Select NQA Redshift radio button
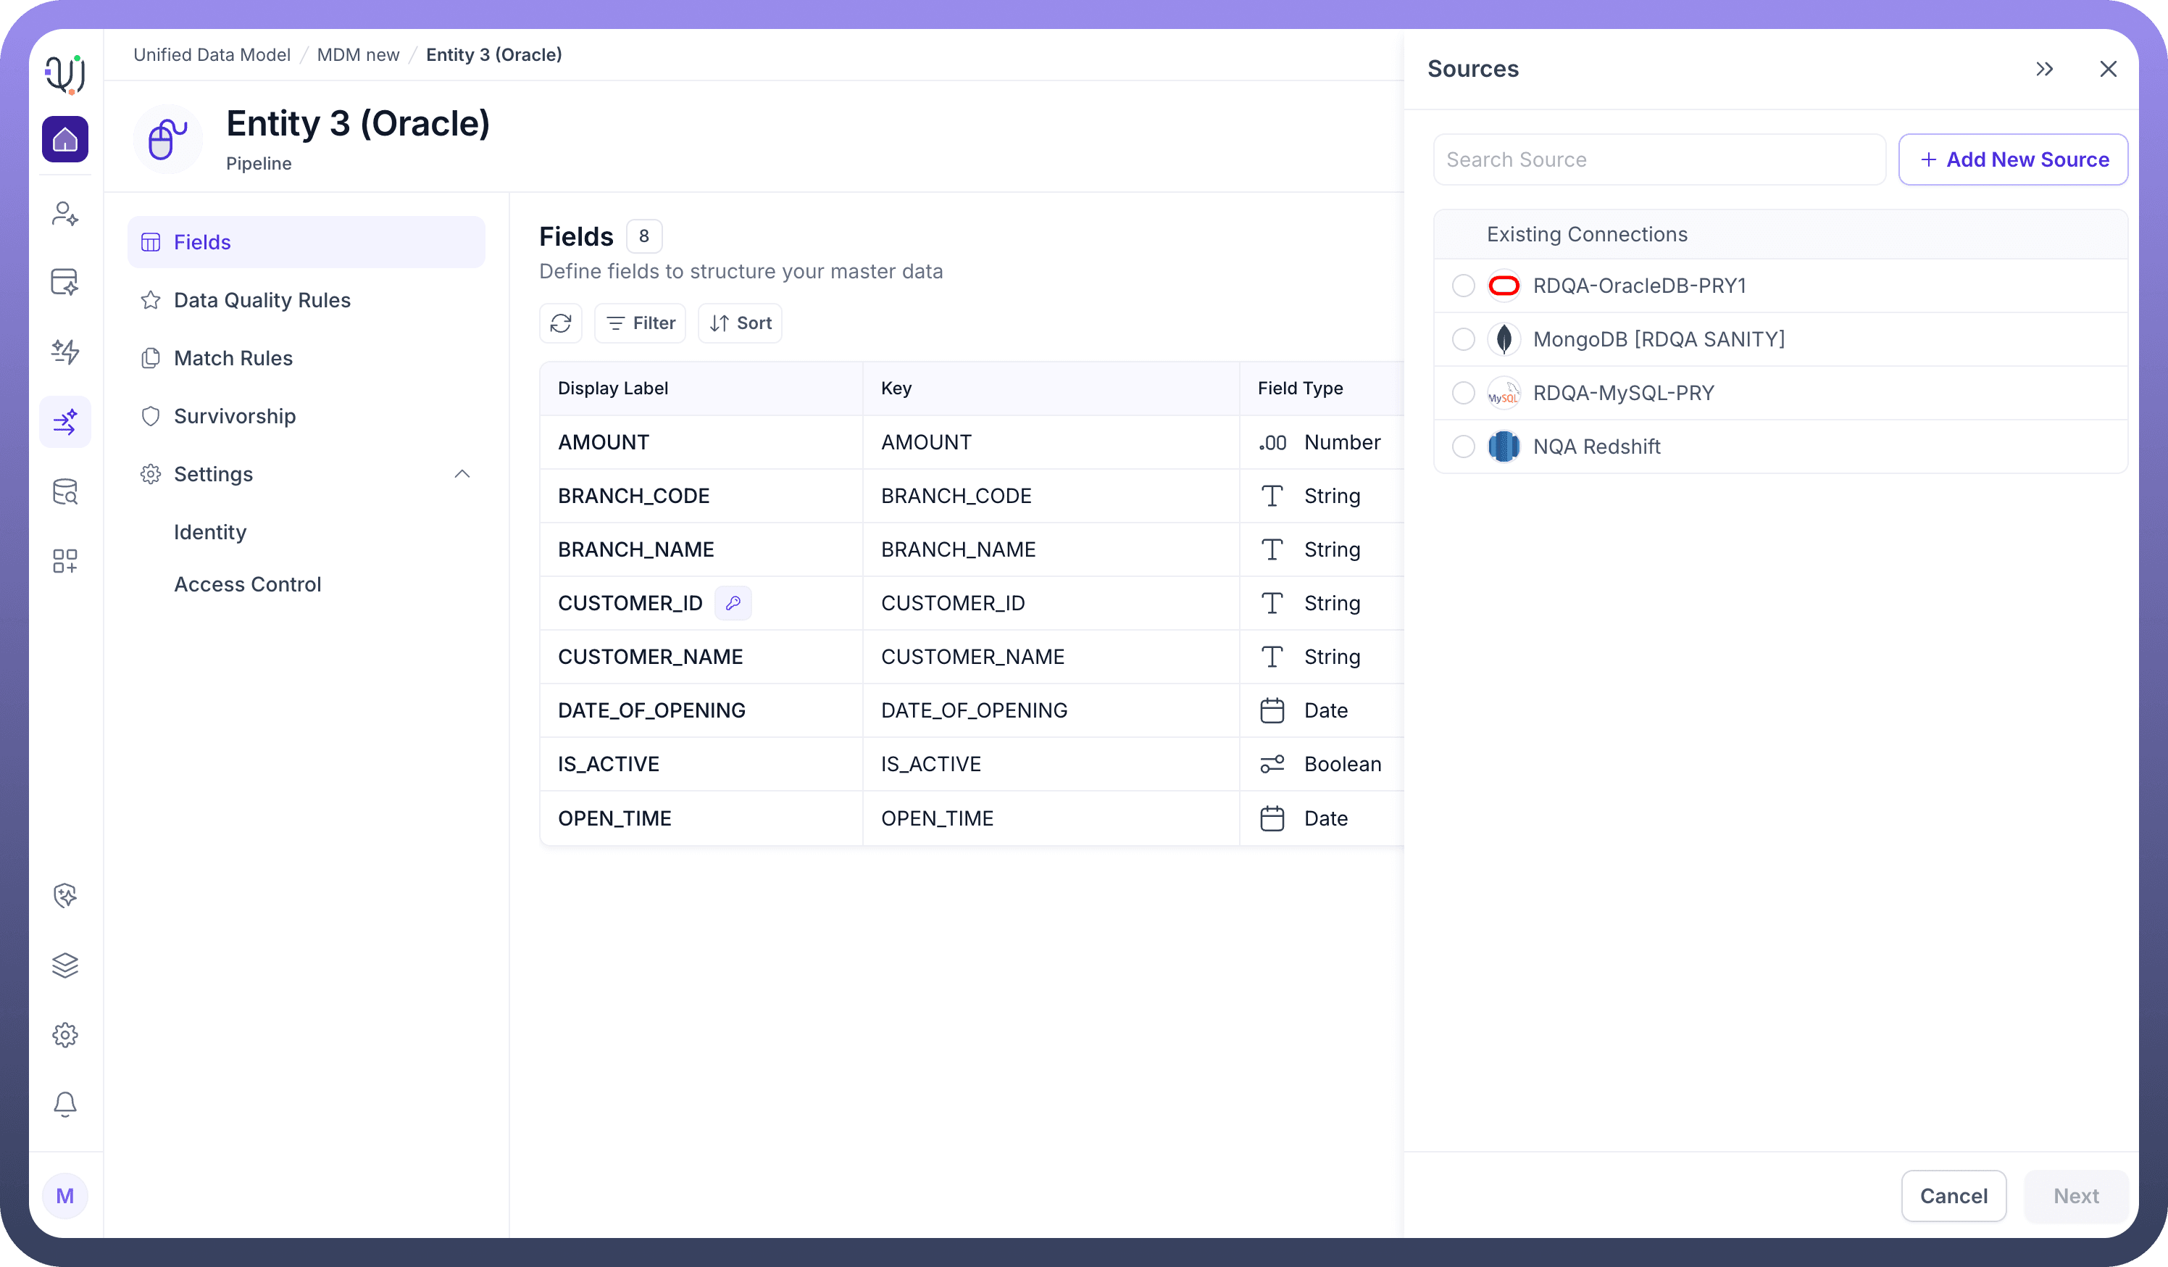Screen dimensions: 2168x1267 point(1462,446)
